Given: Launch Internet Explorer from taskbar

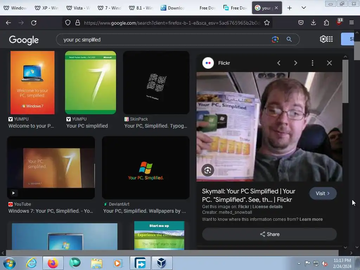Looking at the screenshot, I should pyautogui.click(x=31, y=263).
